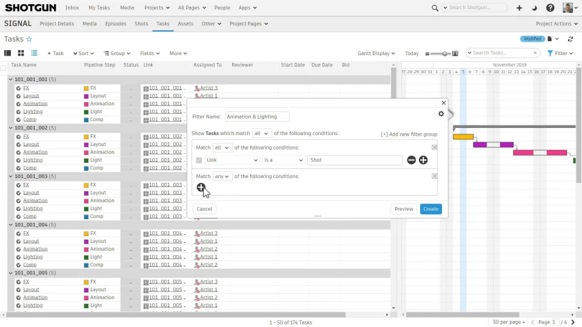The image size is (582, 327).
Task: Click status icon of FX task in 101_001_001
Action: pos(18,88)
